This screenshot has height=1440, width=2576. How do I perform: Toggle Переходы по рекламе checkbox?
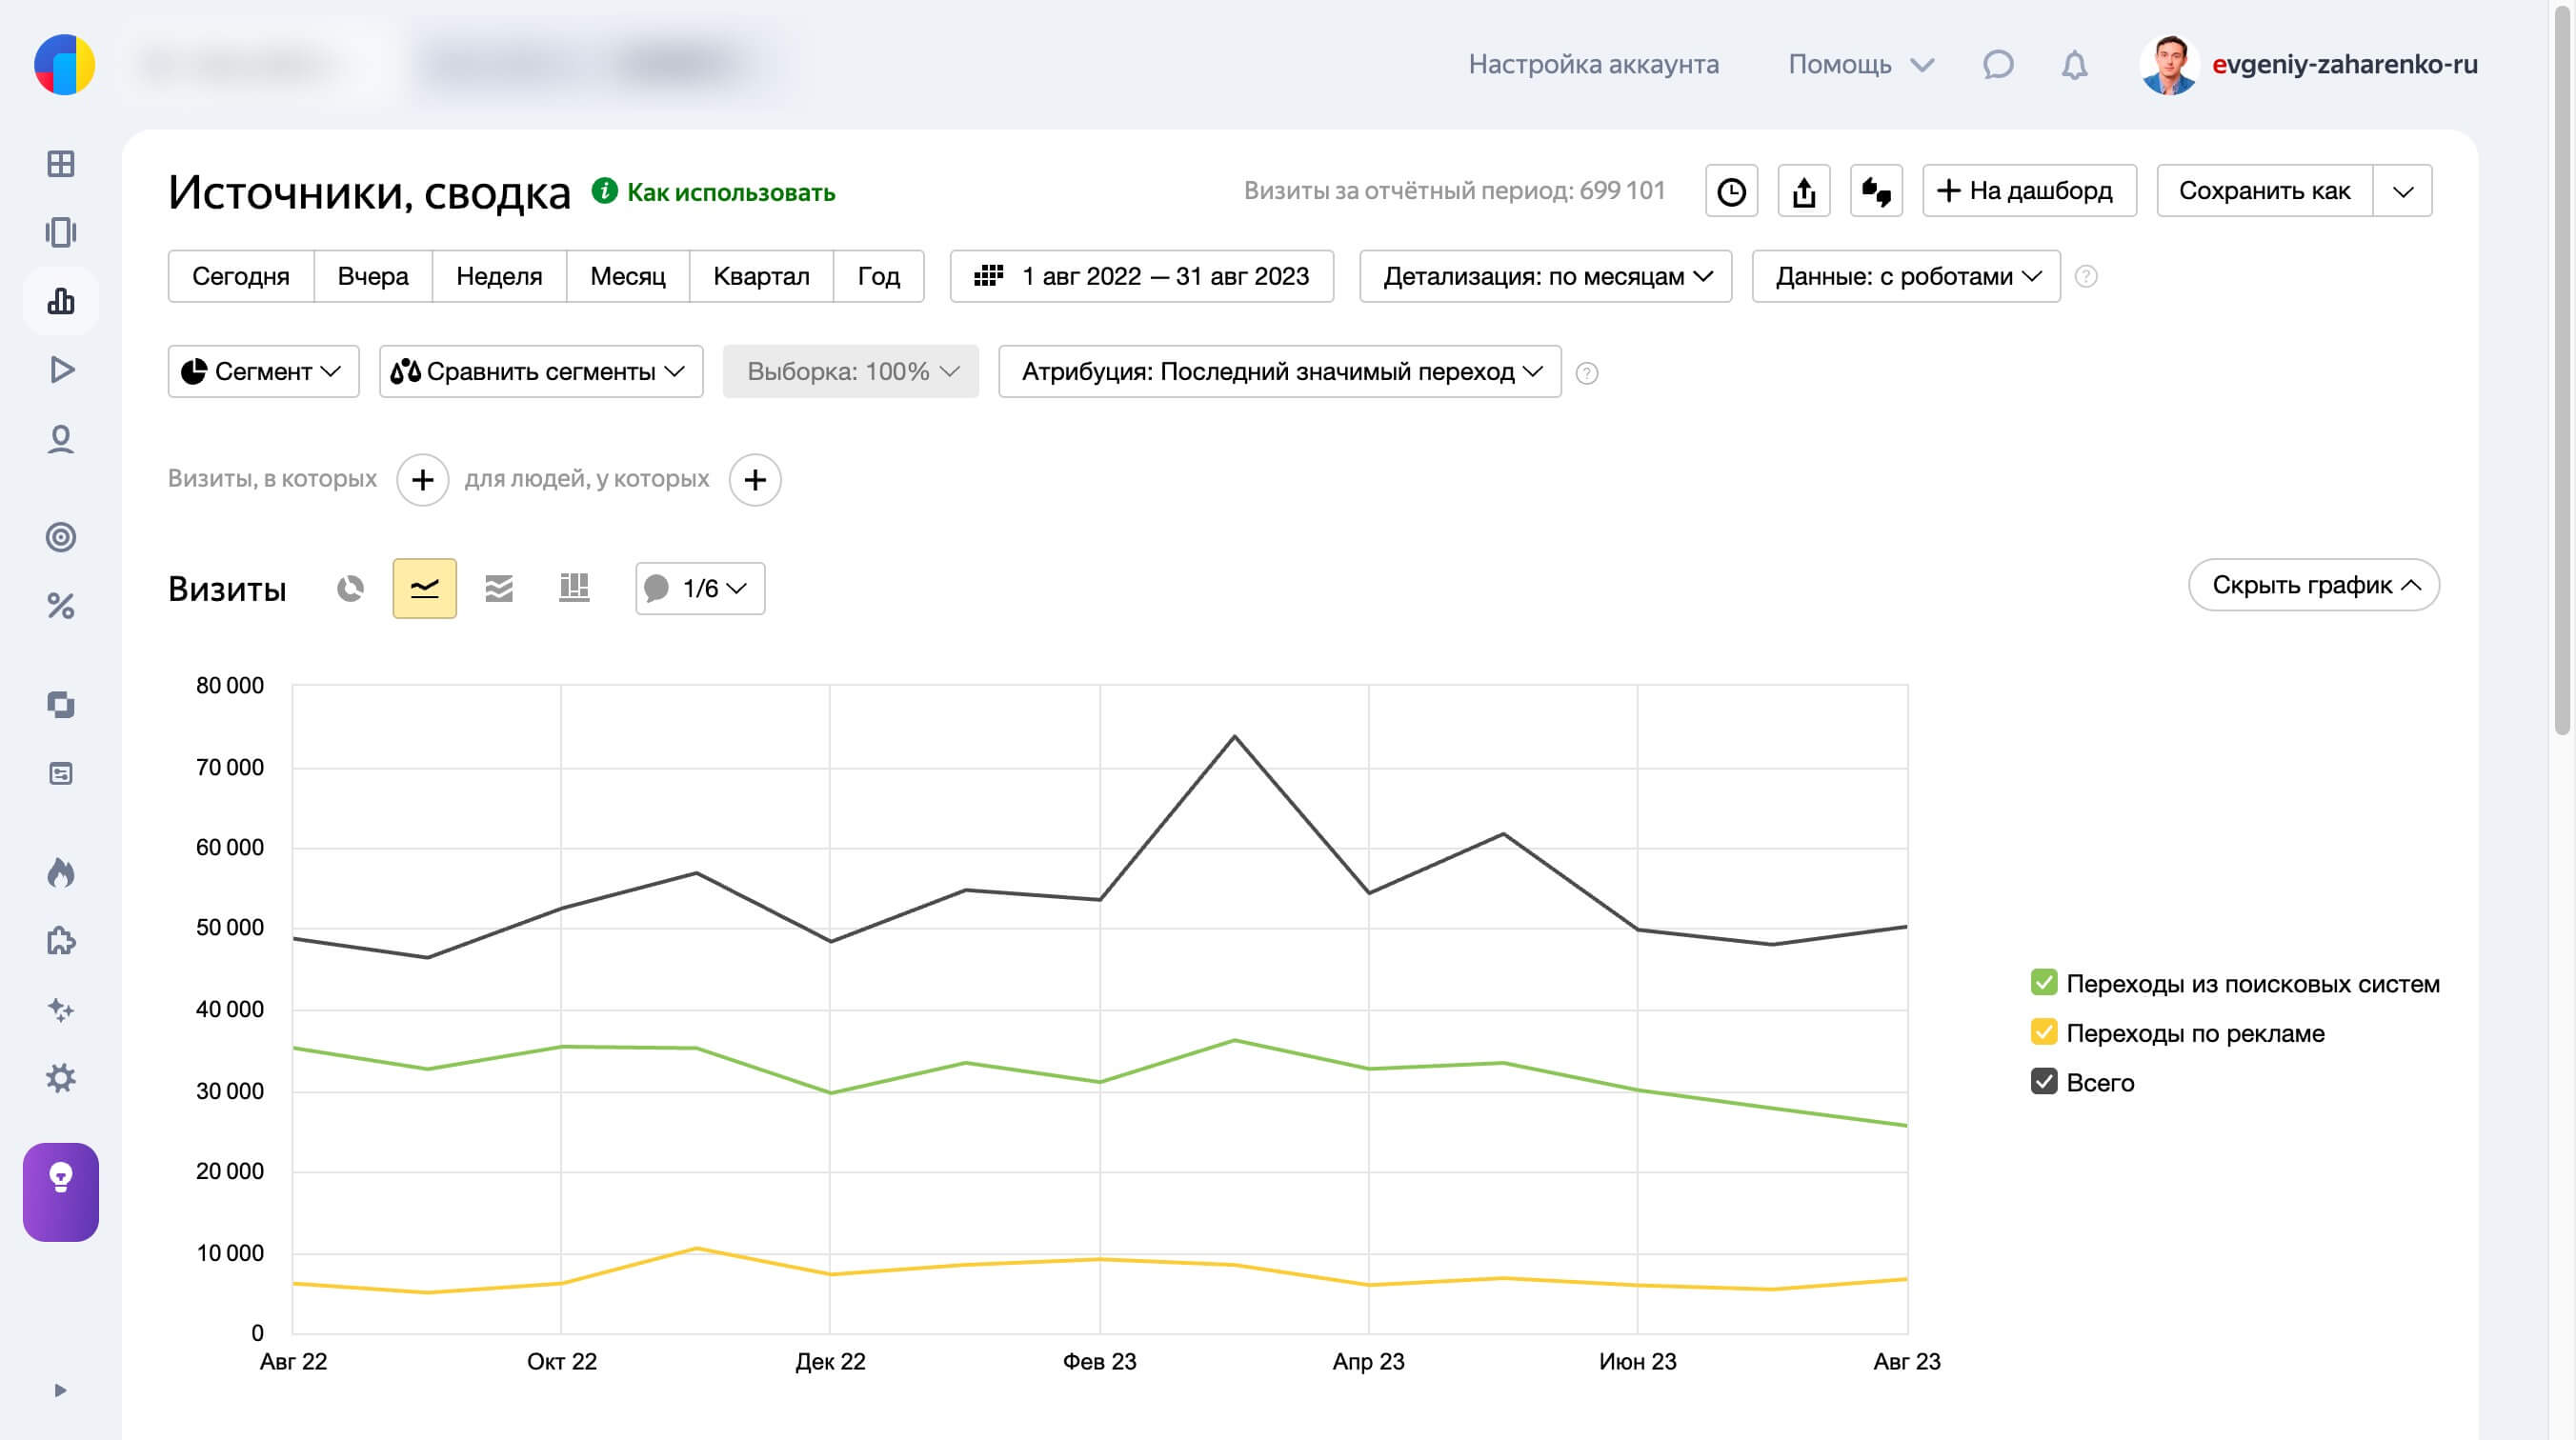coord(2043,1032)
